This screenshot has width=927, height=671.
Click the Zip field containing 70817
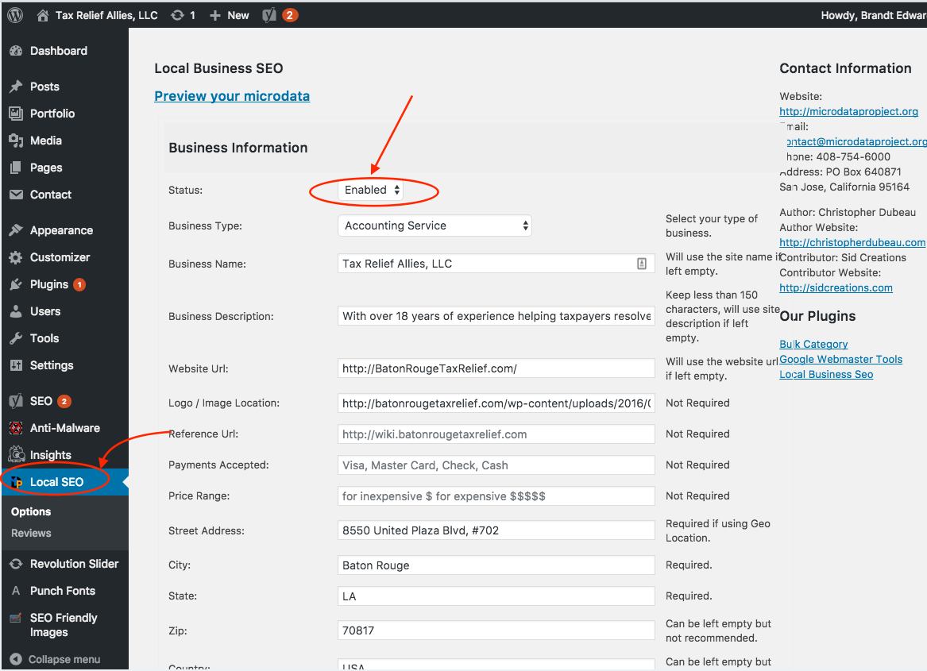point(496,631)
